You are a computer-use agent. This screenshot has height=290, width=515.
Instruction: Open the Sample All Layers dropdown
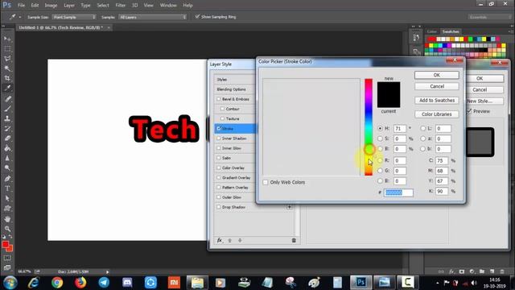[152, 17]
